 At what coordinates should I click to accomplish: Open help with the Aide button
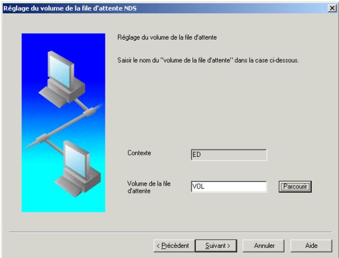tap(311, 246)
